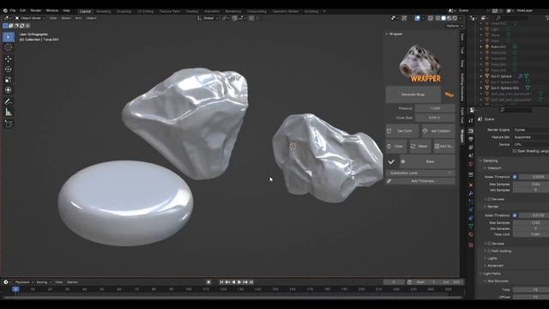Adjust Pressure value field

click(435, 108)
